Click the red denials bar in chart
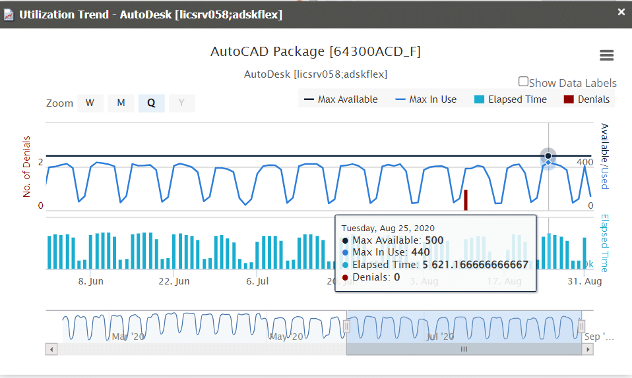The image size is (632, 378). pos(466,200)
